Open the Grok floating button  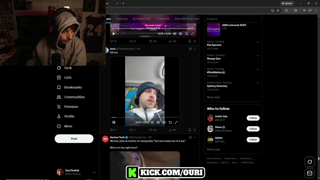click(x=309, y=162)
